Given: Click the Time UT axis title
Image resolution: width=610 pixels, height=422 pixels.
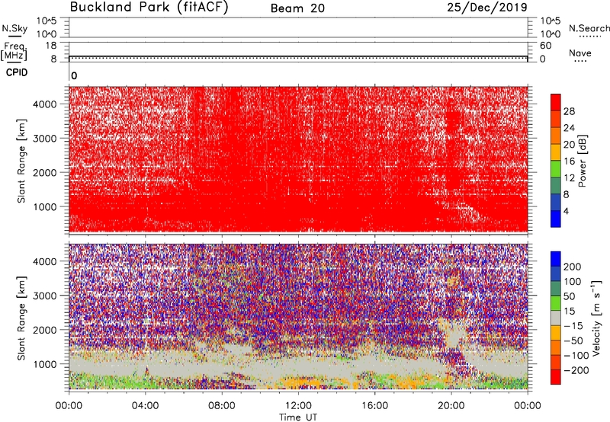Looking at the screenshot, I should click(298, 417).
